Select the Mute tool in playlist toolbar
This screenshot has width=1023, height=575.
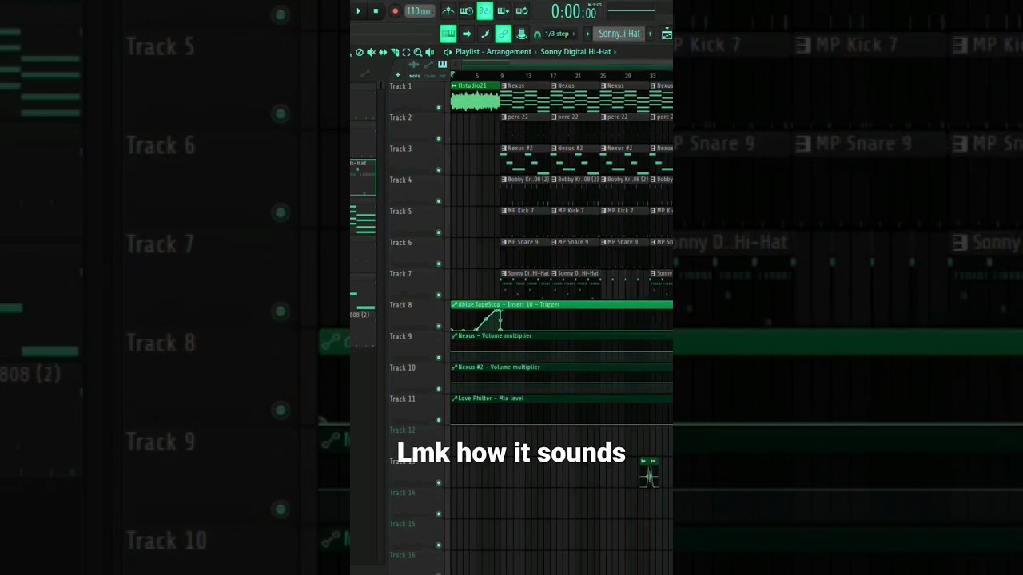[371, 52]
